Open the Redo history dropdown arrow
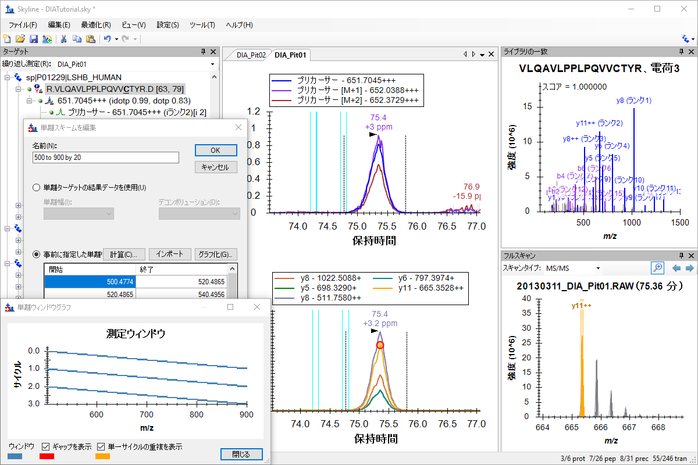The image size is (698, 465). pyautogui.click(x=136, y=39)
